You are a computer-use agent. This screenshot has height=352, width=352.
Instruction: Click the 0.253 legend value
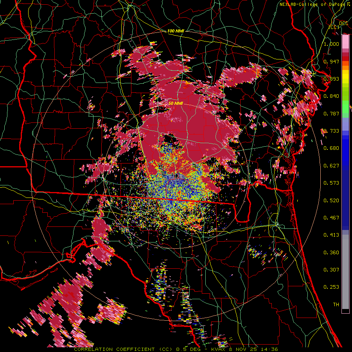pos(331,287)
